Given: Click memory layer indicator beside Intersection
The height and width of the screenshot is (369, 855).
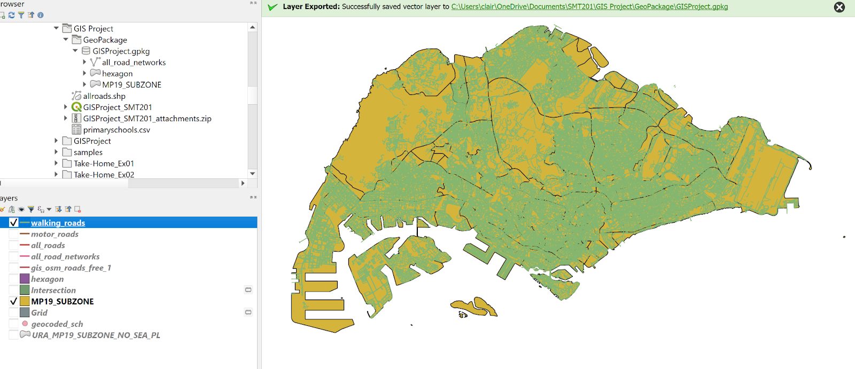Looking at the screenshot, I should [x=248, y=290].
